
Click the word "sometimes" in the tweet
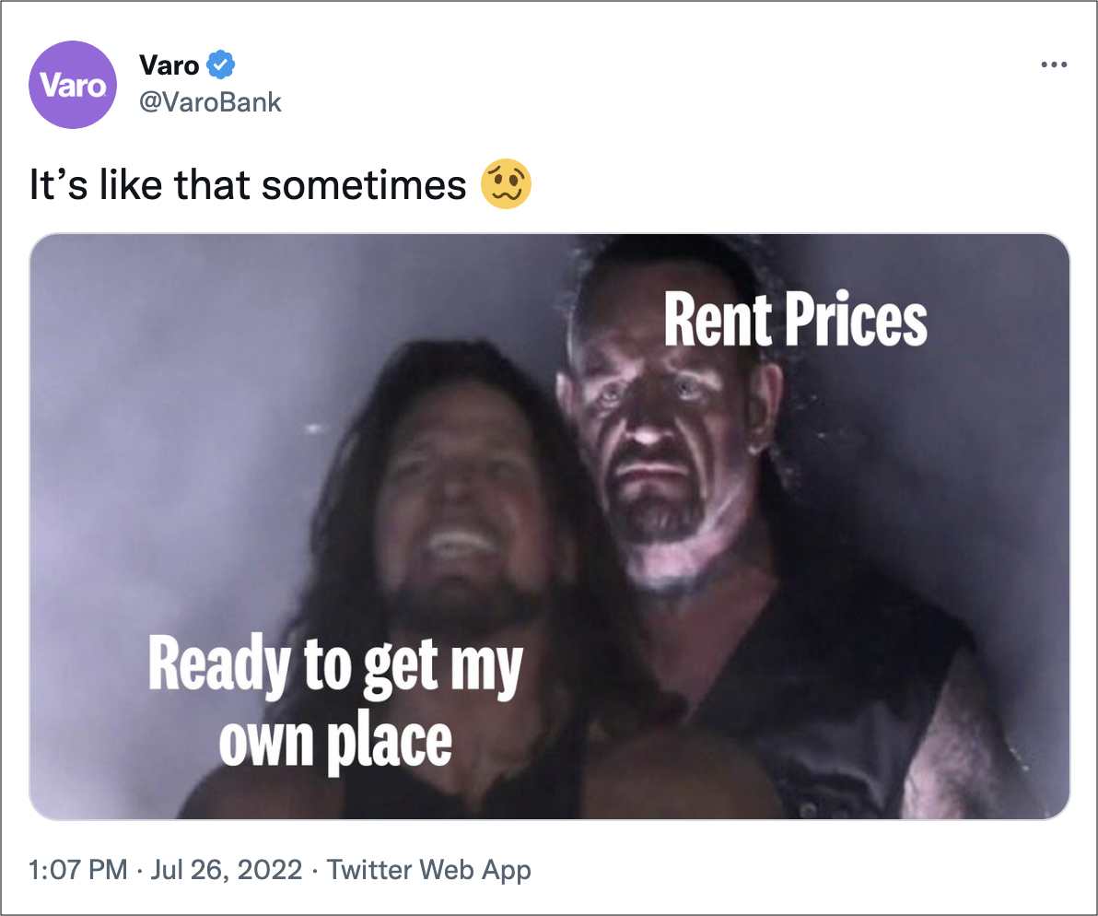[364, 185]
